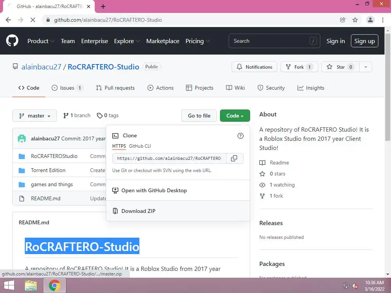Click the 1 branch link

point(77,116)
